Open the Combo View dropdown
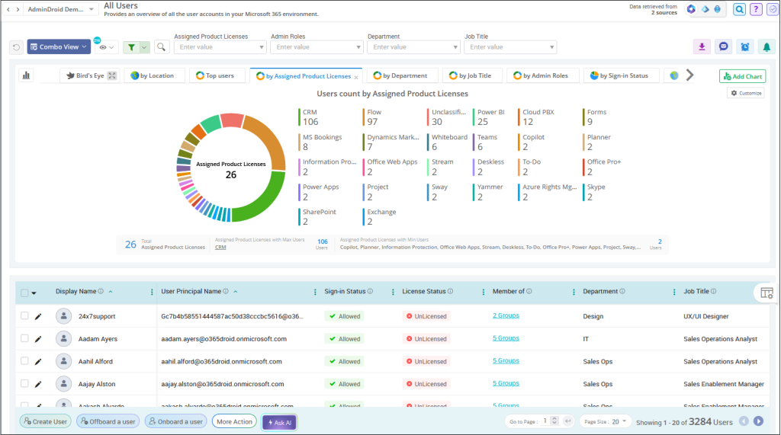This screenshot has width=781, height=435. tap(59, 46)
